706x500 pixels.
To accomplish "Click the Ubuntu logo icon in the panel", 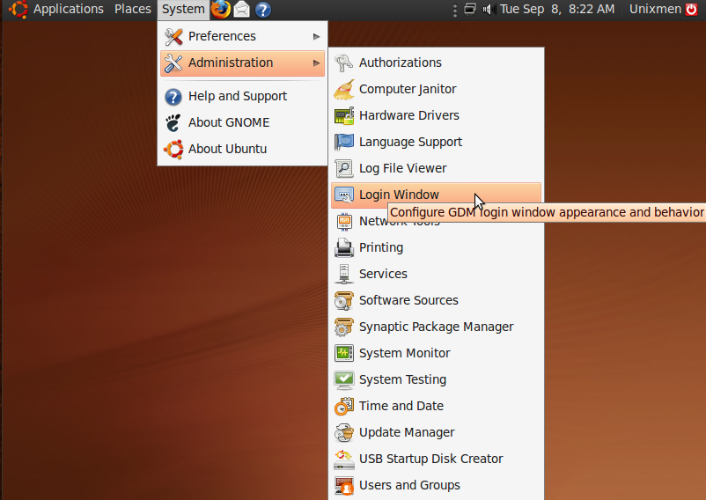I will [x=18, y=10].
